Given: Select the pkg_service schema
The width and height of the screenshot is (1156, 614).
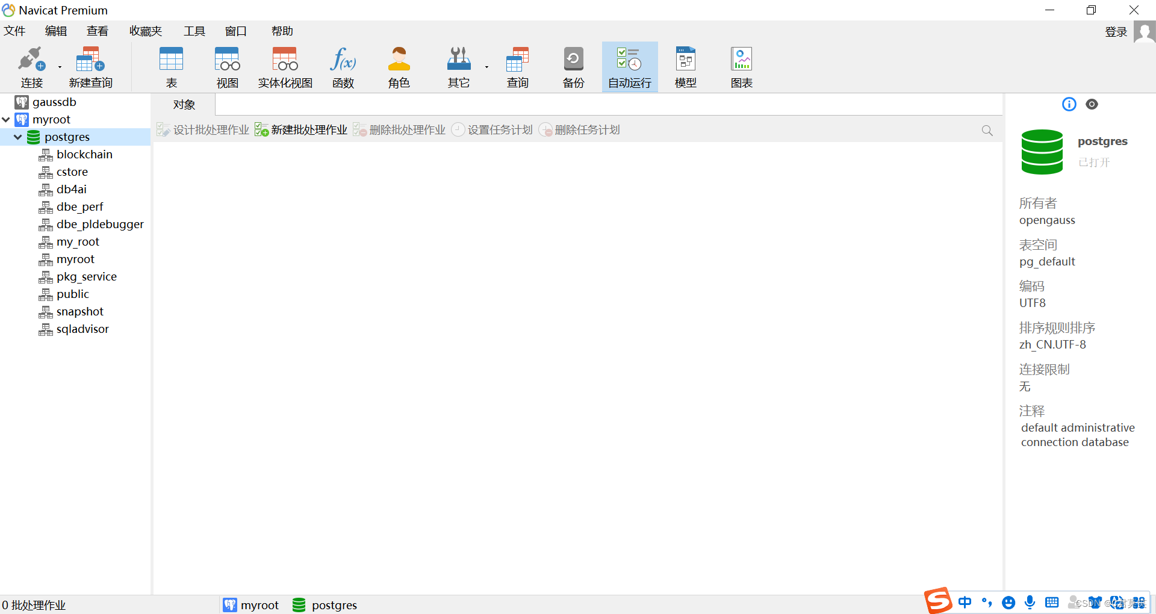Looking at the screenshot, I should [x=87, y=276].
